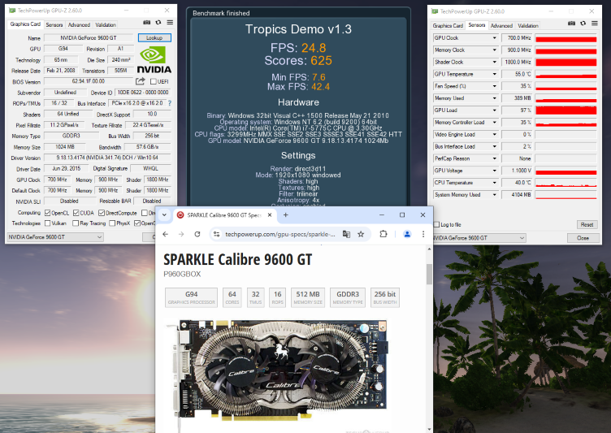Expand the Memory Clock sensor dropdown
611x433 pixels.
point(495,50)
